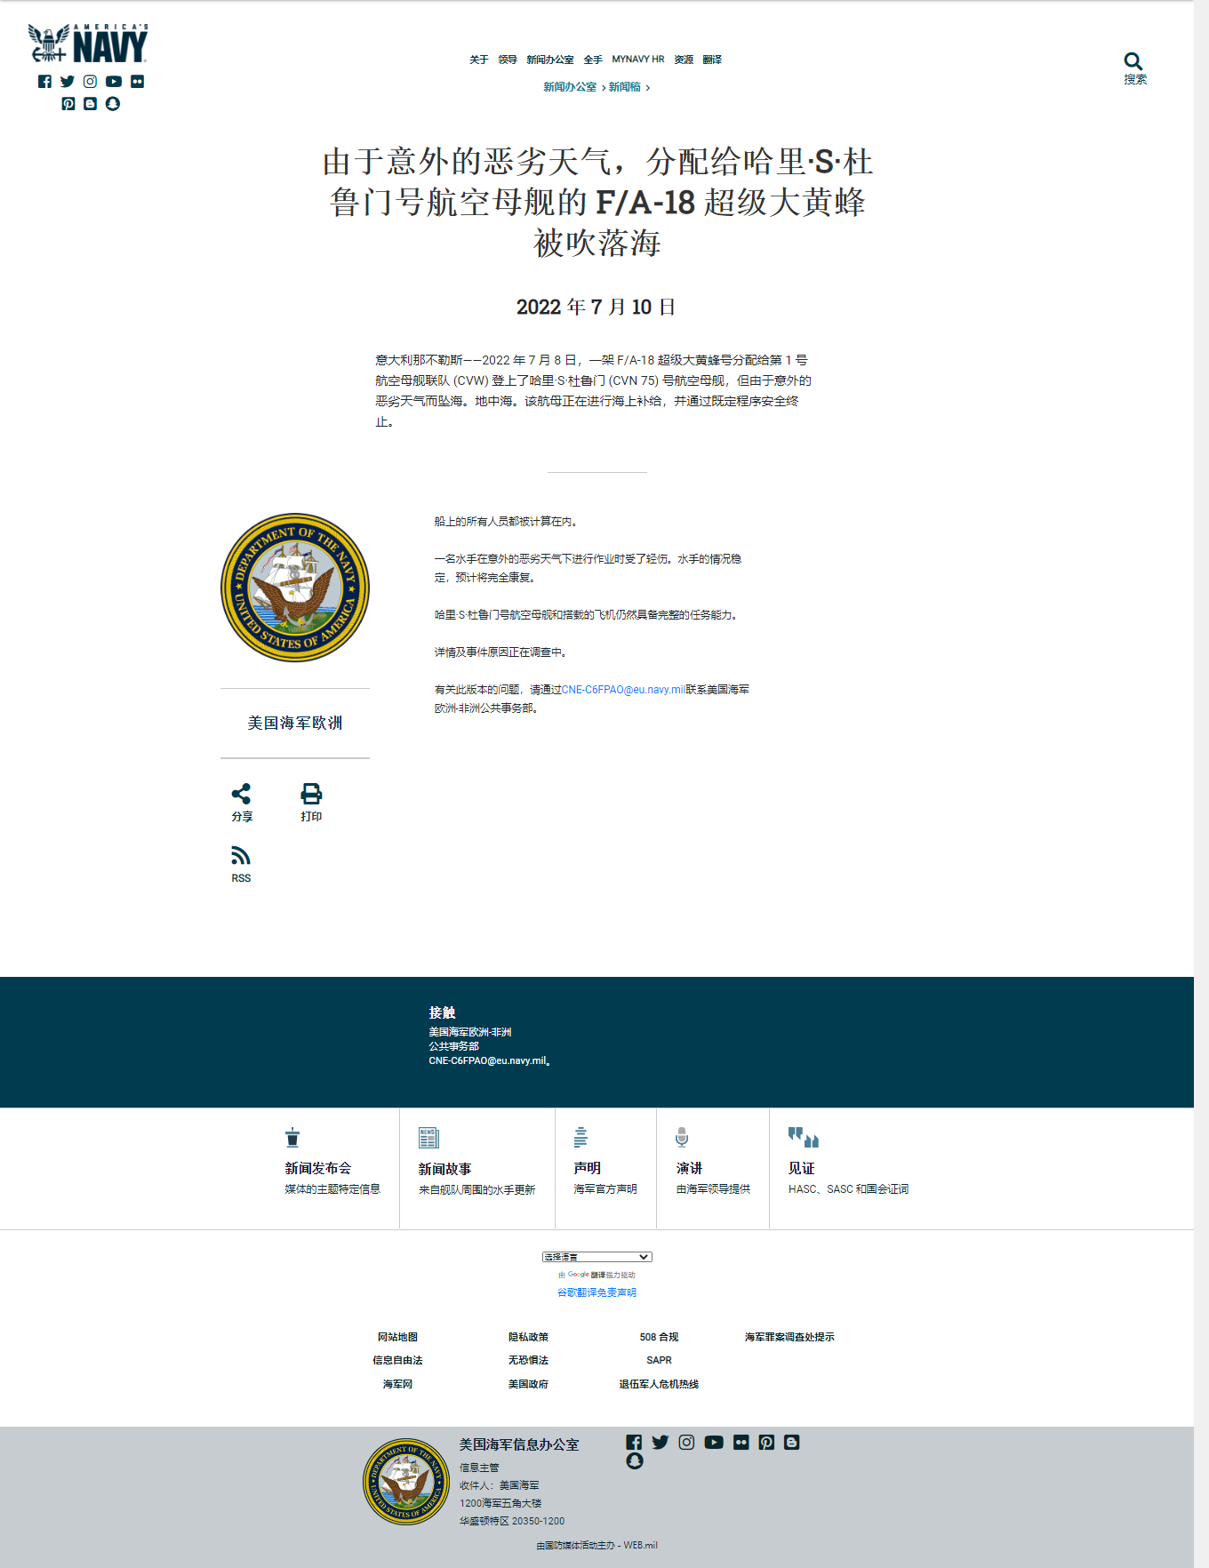Open the 508 合规 footer link
This screenshot has height=1568, width=1209.
(659, 1337)
